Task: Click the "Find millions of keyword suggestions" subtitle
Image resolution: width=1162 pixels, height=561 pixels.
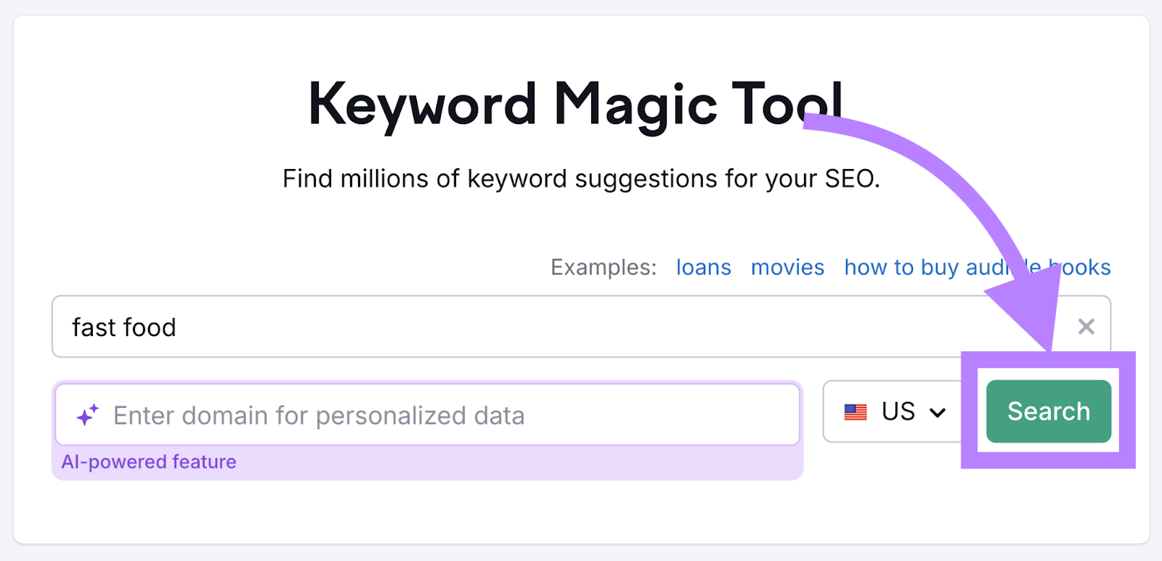Action: point(581,179)
